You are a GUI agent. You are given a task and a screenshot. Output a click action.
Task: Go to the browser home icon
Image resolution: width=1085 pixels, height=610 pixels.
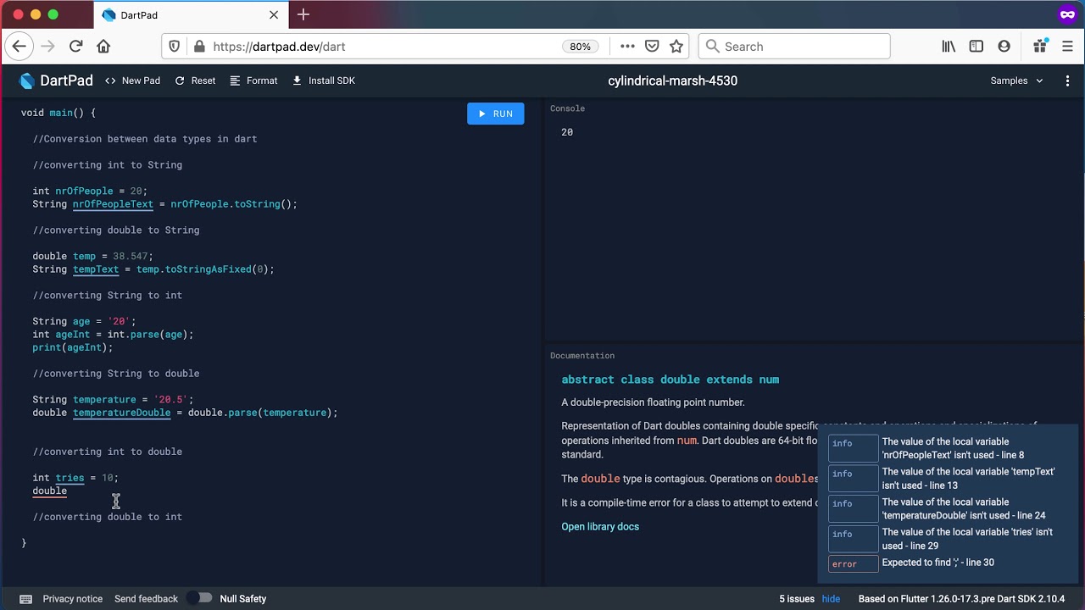click(103, 47)
